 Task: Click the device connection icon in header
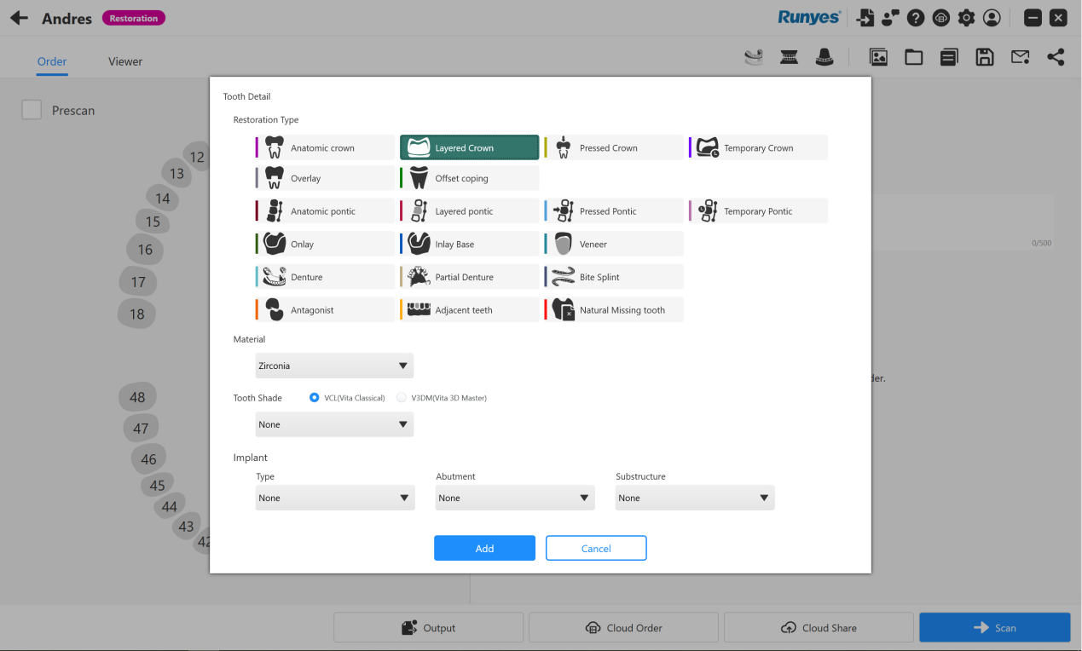click(x=891, y=18)
